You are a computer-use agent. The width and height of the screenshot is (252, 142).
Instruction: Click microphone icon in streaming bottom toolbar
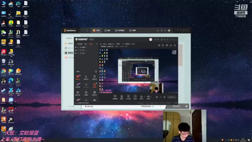tap(141, 97)
